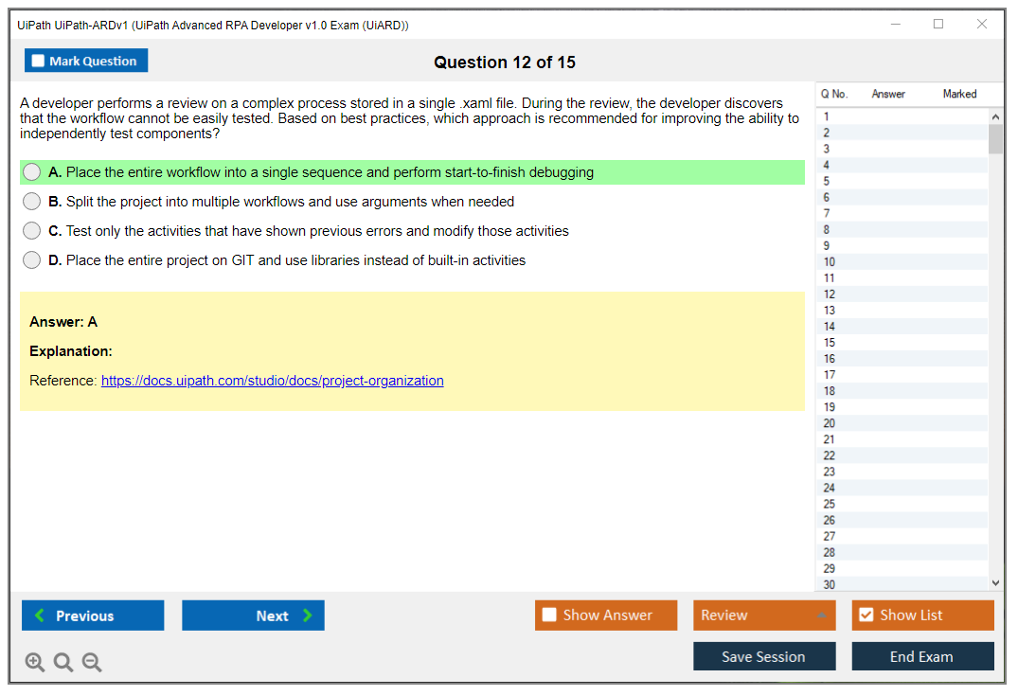The width and height of the screenshot is (1018, 696).
Task: Reset zoom with the middle magnifier icon
Action: click(63, 663)
